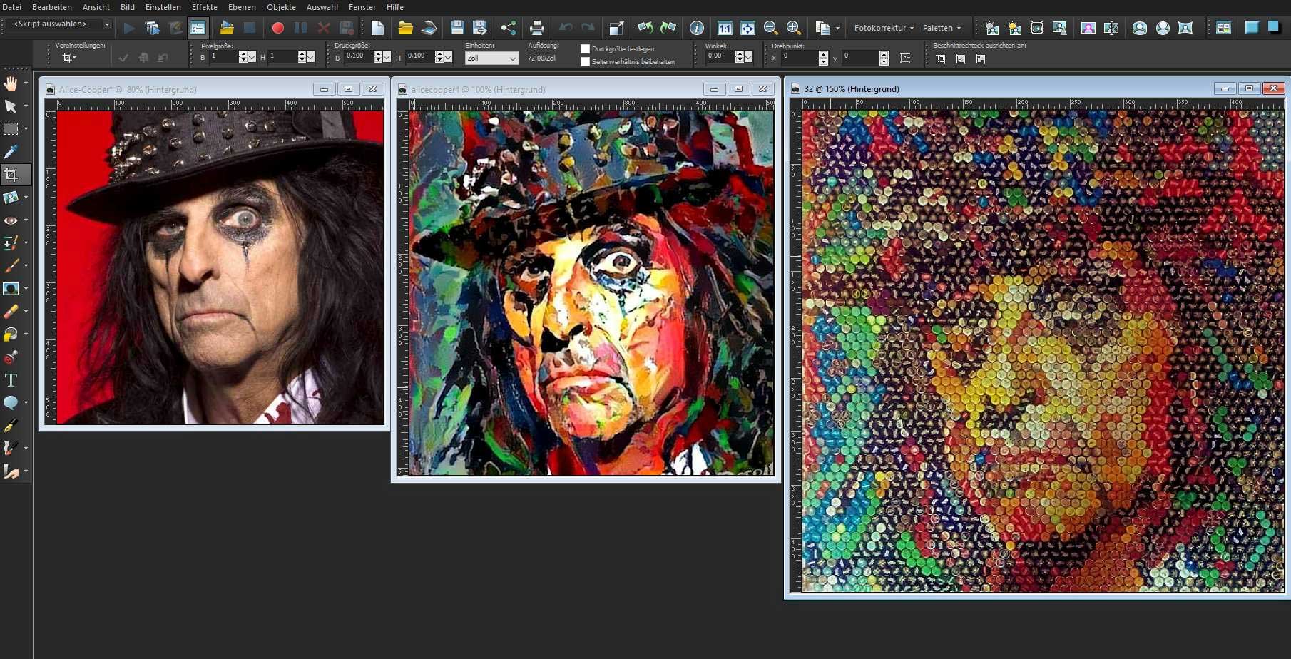Open the Fotokorrektur toolbar menu
The width and height of the screenshot is (1291, 659).
point(883,28)
